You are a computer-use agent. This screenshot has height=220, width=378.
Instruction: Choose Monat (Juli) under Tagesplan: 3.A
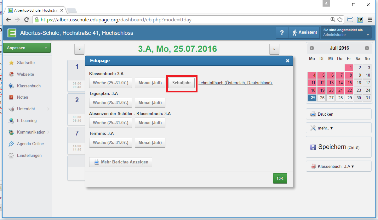click(x=150, y=102)
